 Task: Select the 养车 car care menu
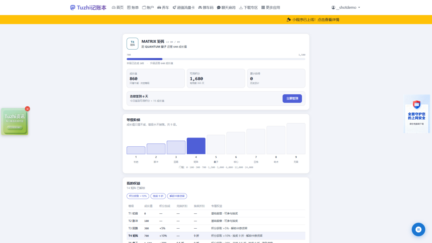tap(163, 8)
